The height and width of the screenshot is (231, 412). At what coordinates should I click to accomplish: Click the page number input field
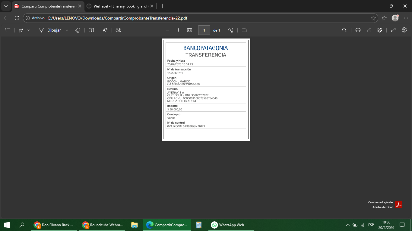[x=204, y=30]
